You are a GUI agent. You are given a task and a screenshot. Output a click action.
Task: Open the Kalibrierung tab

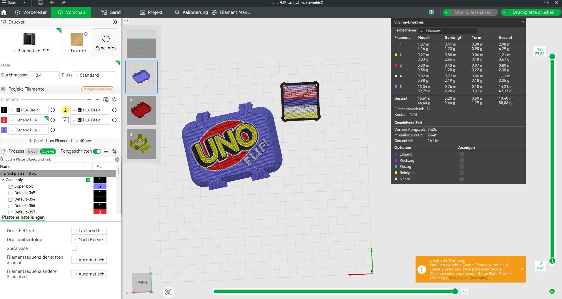point(191,12)
